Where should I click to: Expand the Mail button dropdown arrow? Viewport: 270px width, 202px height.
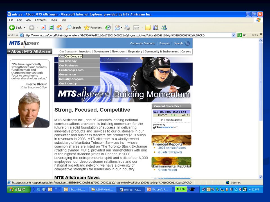point(121,27)
